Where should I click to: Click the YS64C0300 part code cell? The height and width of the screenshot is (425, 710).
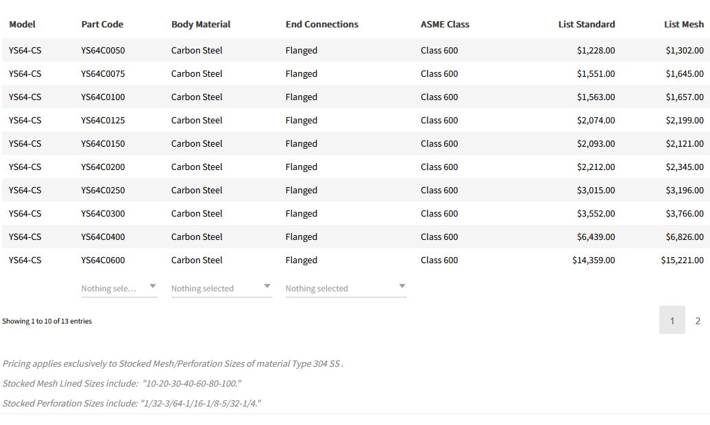[x=103, y=213]
